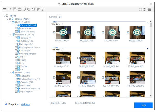Click the Photos & Videos category icon

pyautogui.click(x=13, y=22)
